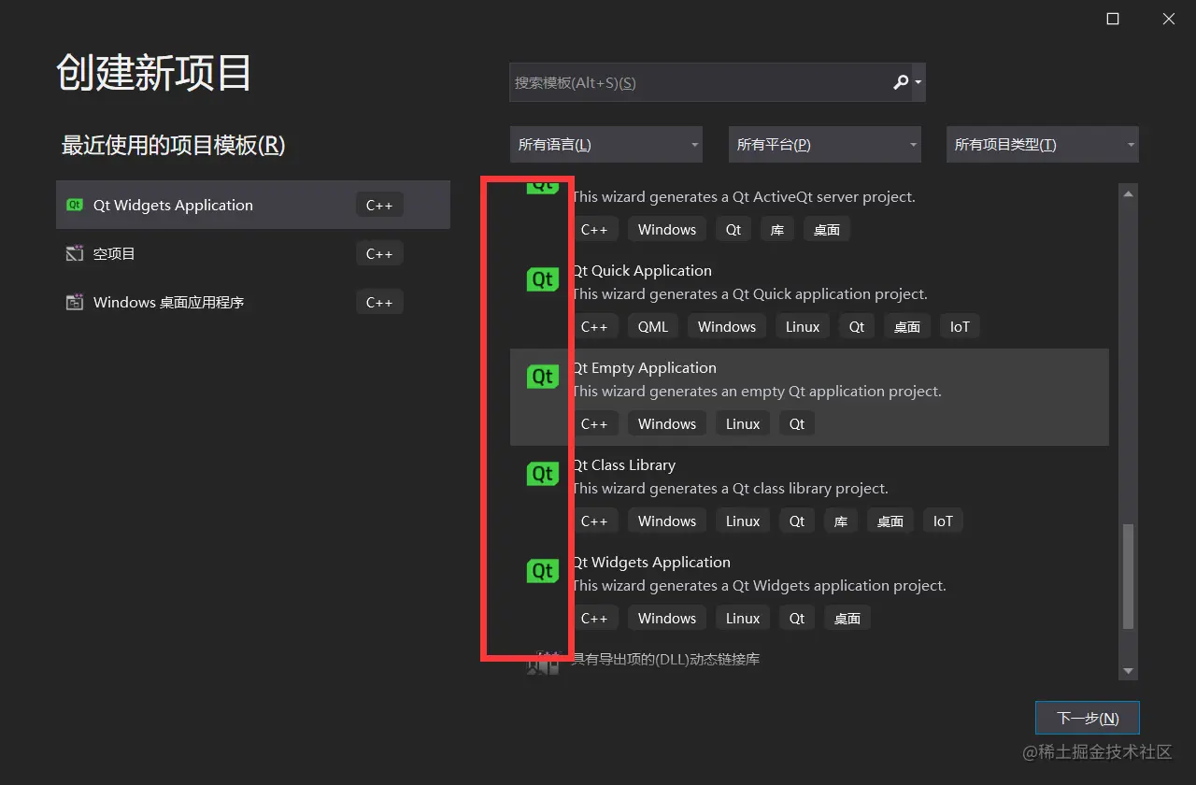Image resolution: width=1196 pixels, height=785 pixels.
Task: Select Qt Quick Application in template list
Action: (x=809, y=301)
